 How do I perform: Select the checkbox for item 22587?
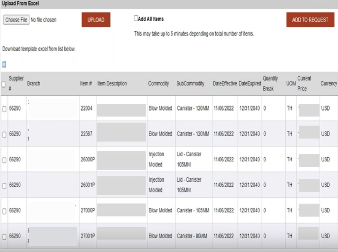tap(4, 135)
